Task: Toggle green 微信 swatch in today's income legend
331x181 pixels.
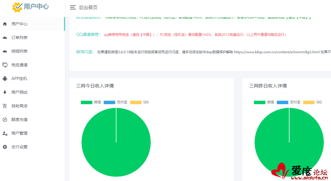Action: coord(87,102)
